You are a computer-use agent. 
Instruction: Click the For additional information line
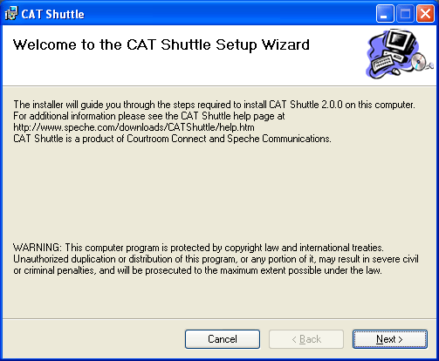(149, 116)
